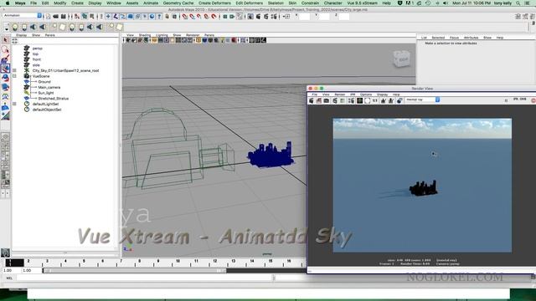The image size is (536, 301).
Task: Open the Create Deformers menu
Action: pyautogui.click(x=214, y=3)
